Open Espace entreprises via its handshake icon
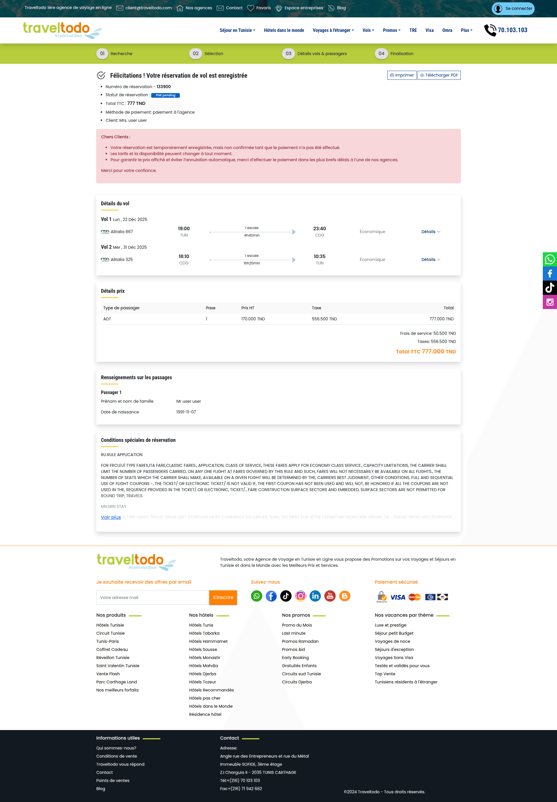 pos(278,8)
